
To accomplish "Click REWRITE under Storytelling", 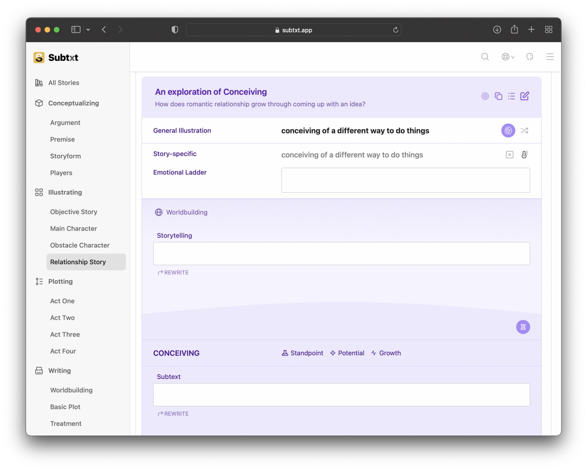I will coord(173,273).
